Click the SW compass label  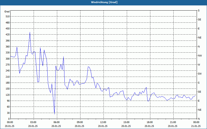point(200,74)
